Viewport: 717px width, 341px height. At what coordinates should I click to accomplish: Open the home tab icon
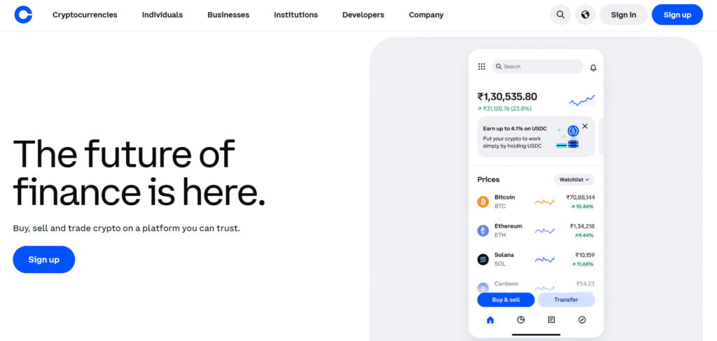coord(490,320)
